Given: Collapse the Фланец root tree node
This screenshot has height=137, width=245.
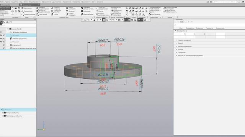Looking at the screenshot, I should (8, 29).
